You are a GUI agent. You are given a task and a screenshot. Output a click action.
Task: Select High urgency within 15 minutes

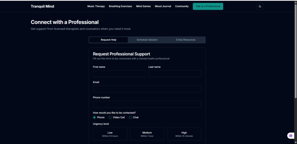pos(184,134)
